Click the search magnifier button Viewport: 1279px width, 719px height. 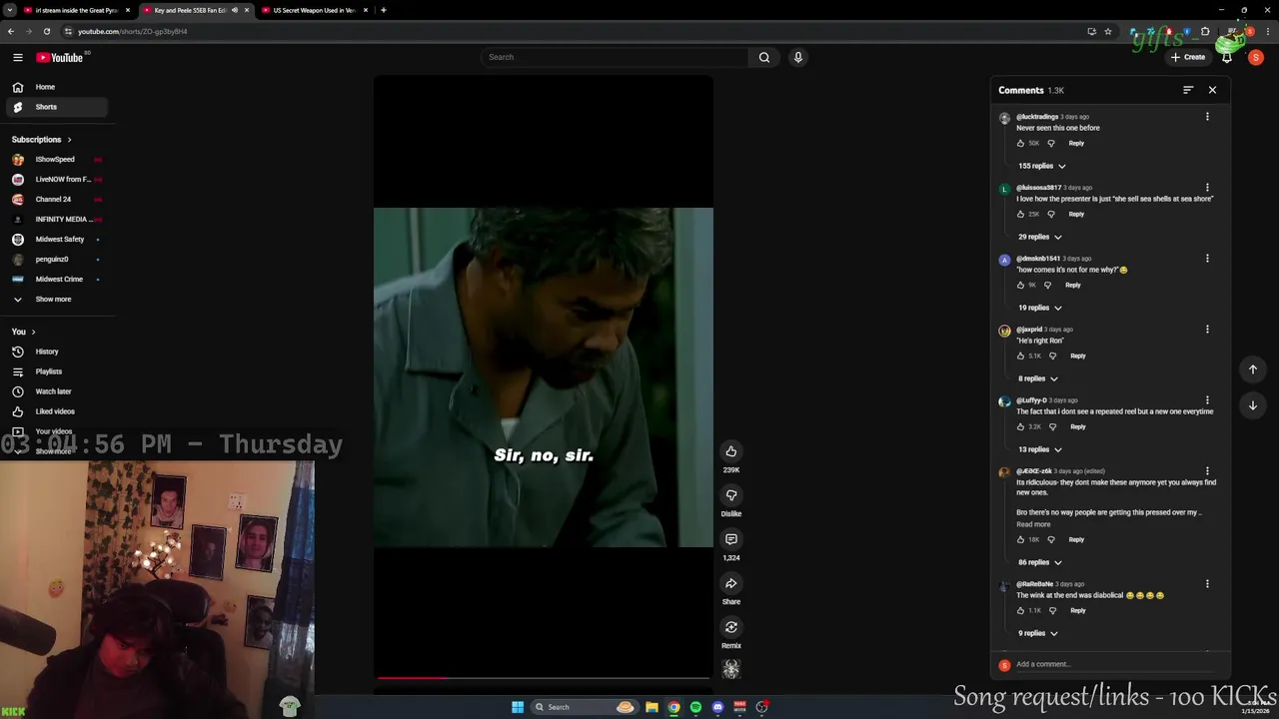pos(764,57)
